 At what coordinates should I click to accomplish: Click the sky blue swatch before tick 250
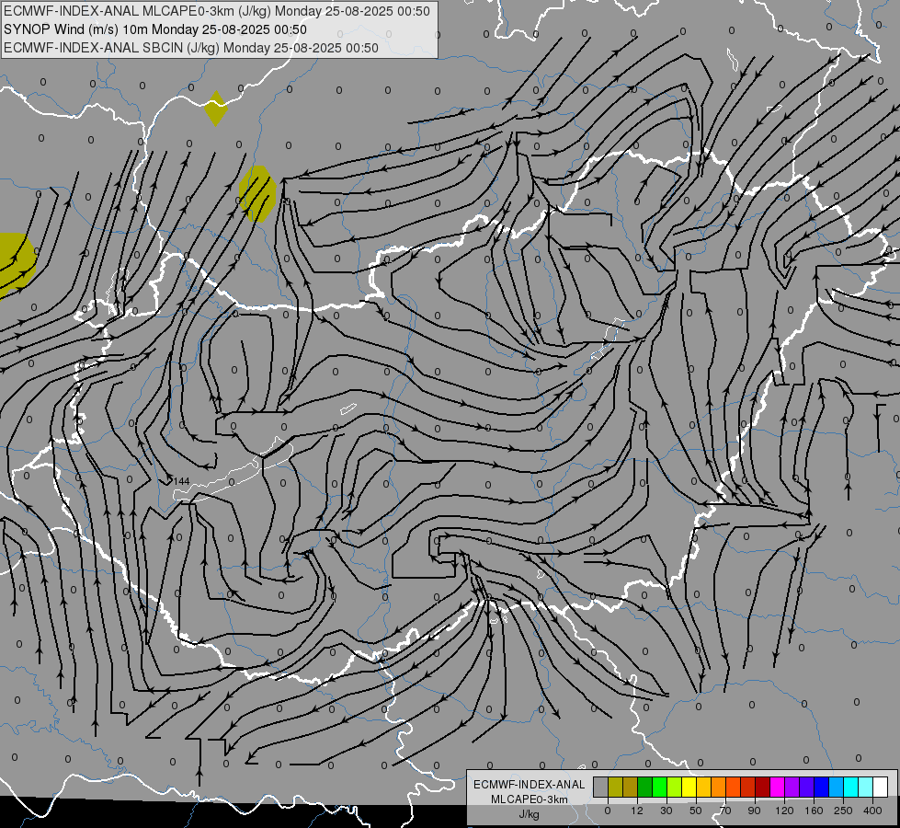837,787
